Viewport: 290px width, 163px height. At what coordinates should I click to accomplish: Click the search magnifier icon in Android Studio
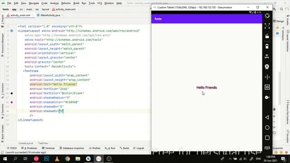[x=281, y=9]
